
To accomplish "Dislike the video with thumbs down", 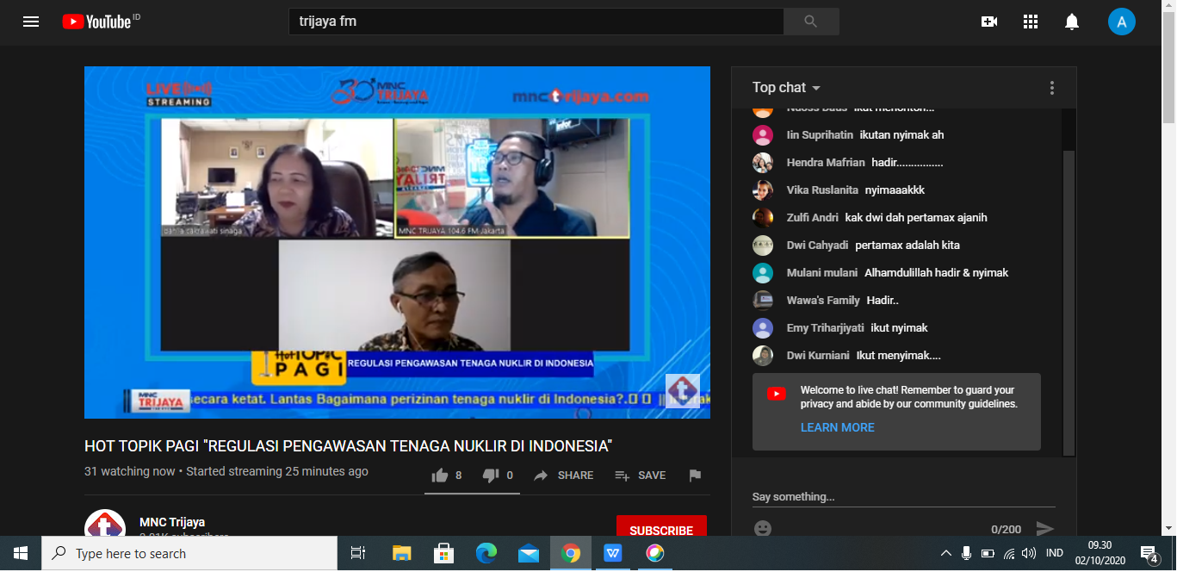I will click(491, 476).
